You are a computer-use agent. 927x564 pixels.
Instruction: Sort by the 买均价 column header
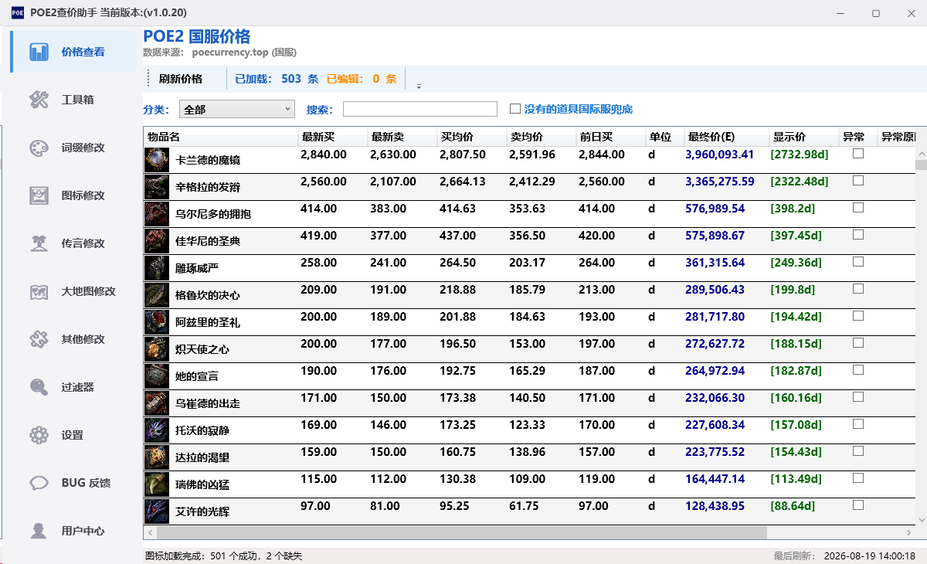coord(472,137)
